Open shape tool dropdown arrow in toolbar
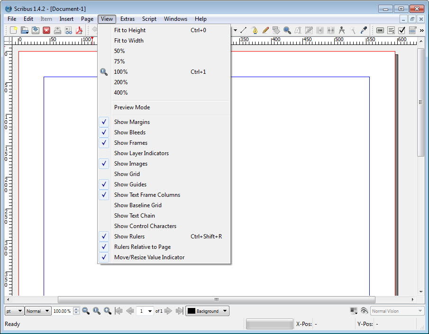This screenshot has height=334, width=429. (x=235, y=30)
